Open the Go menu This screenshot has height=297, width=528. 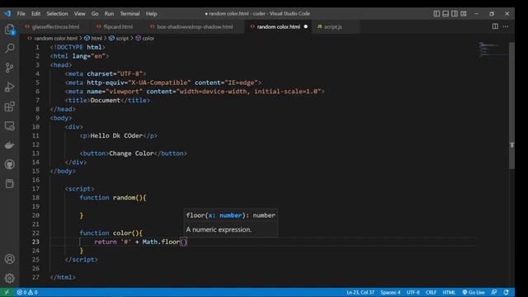click(95, 13)
